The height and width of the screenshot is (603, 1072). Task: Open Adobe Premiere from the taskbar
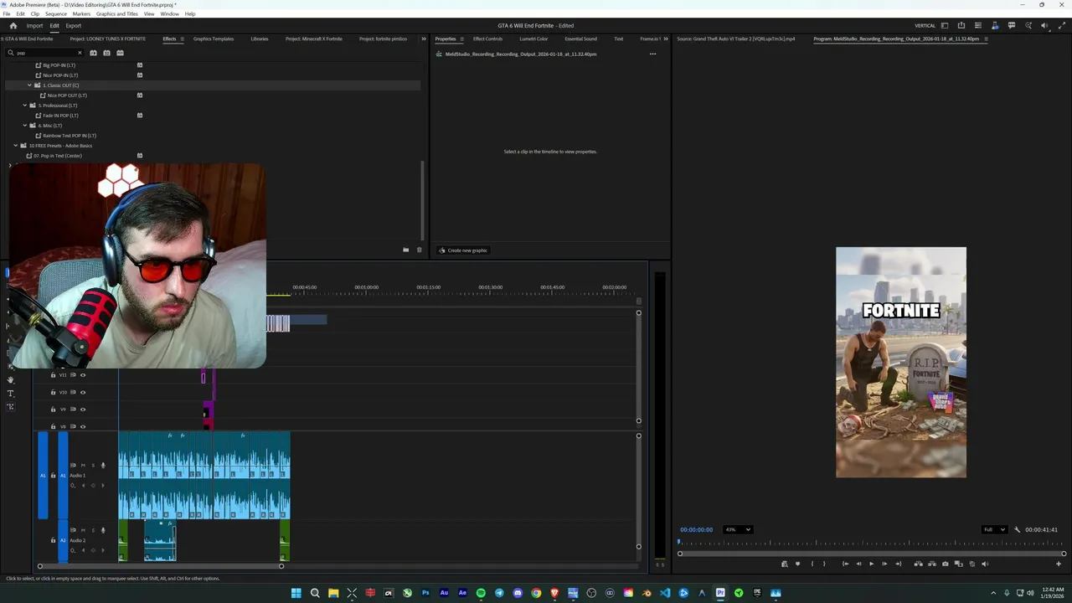(720, 593)
